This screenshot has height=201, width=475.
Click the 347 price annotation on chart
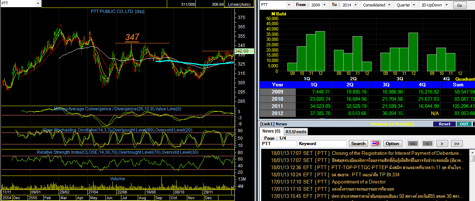tap(132, 37)
